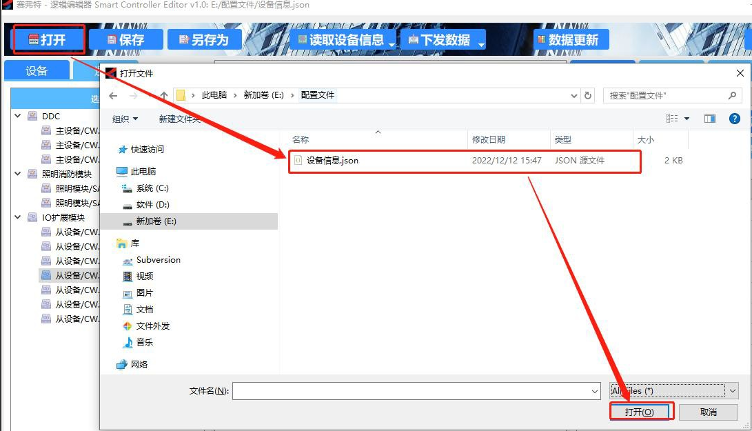Click the 另存为 save-as button
752x431 pixels.
point(204,40)
